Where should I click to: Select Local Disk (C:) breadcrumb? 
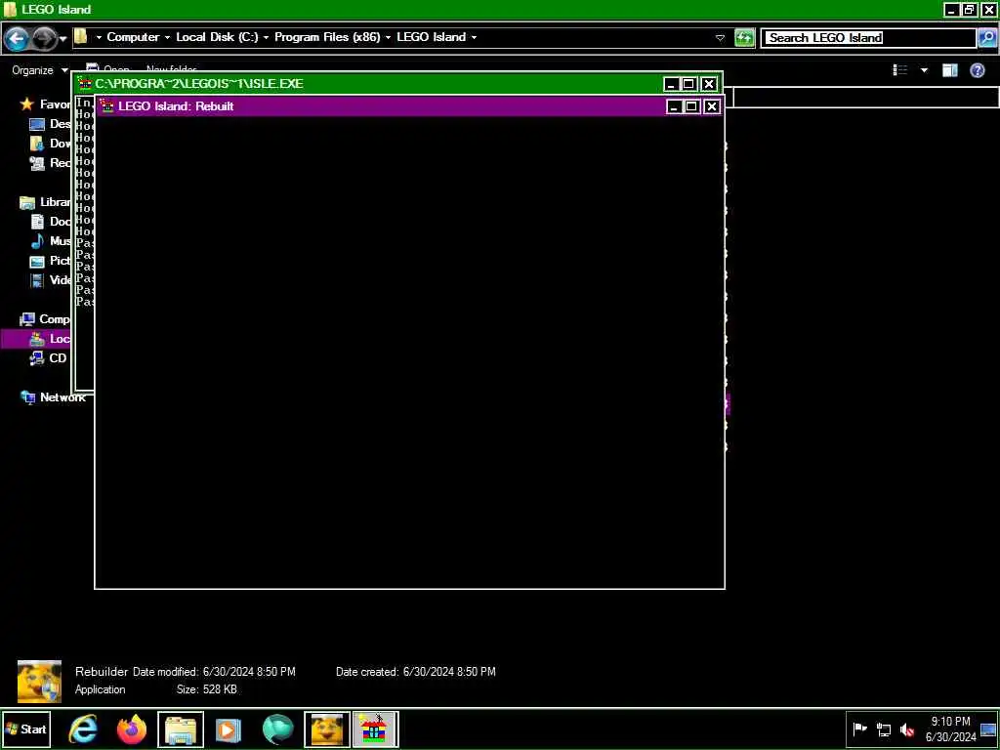[217, 37]
